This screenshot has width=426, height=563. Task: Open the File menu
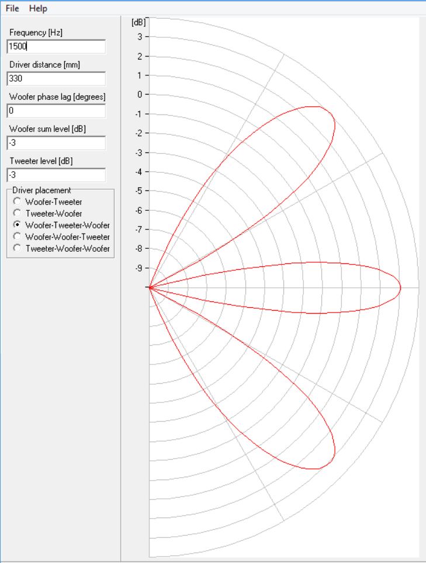pos(12,8)
